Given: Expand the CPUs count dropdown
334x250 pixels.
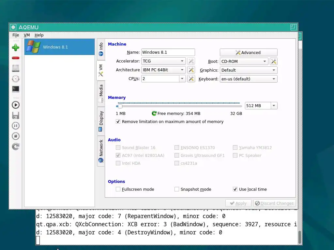Looking at the screenshot, I should [x=182, y=79].
